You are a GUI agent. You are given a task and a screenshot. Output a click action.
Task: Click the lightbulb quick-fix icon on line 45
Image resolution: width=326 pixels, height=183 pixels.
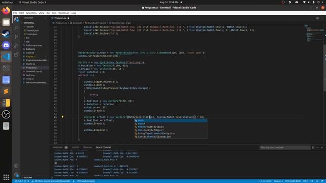click(x=62, y=117)
